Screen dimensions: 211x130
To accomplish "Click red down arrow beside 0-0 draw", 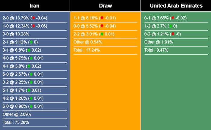I will [102, 26].
